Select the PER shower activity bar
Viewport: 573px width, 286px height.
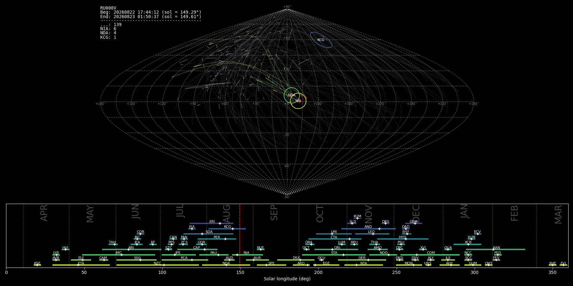pos(217,239)
